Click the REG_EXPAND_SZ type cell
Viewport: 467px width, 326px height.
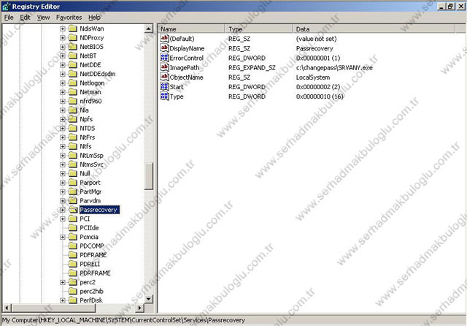[252, 68]
